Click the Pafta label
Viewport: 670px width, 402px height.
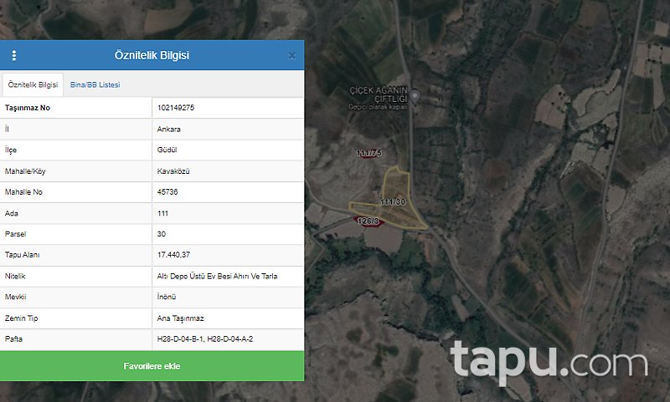click(x=13, y=339)
